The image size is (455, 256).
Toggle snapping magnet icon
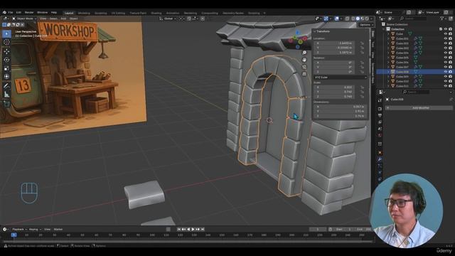[189, 18]
